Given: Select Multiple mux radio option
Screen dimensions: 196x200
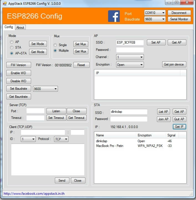Looking at the screenshot, I should point(55,51).
